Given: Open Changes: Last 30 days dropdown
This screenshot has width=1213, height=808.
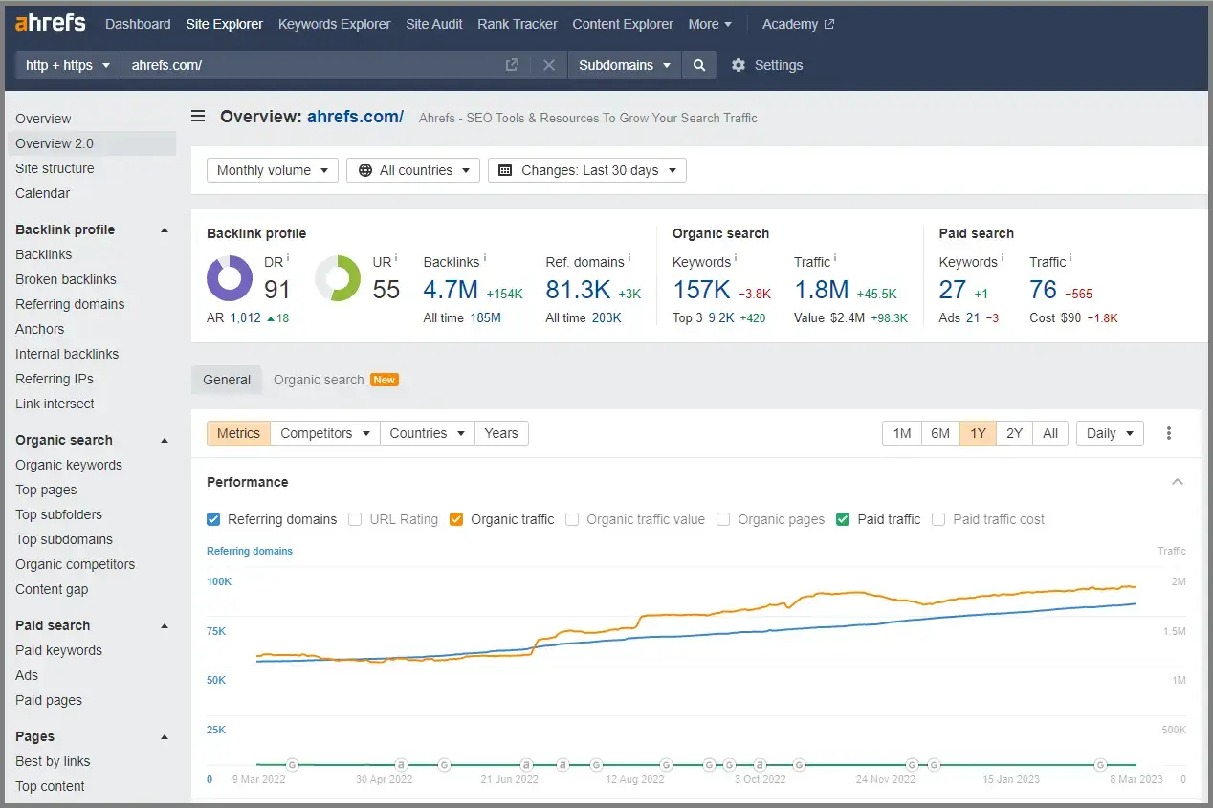Looking at the screenshot, I should (587, 170).
